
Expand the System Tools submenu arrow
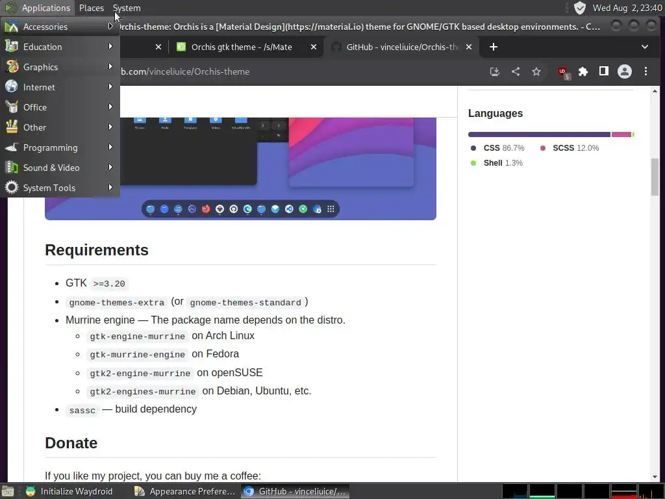tap(110, 187)
